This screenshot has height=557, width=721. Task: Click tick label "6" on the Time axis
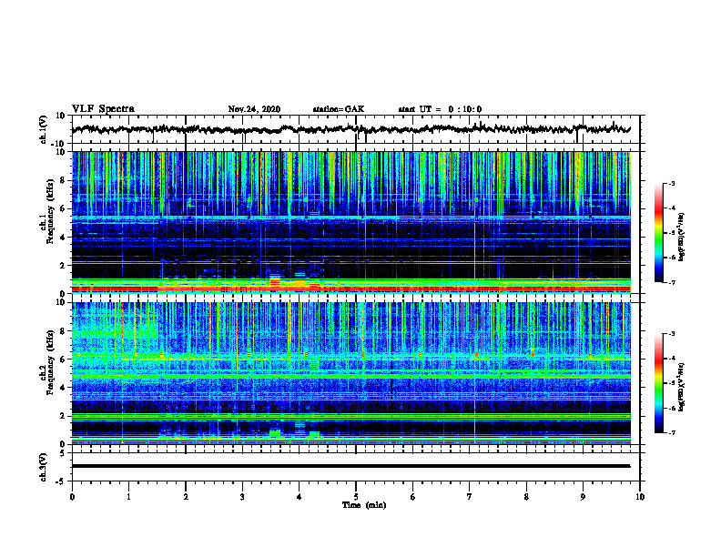click(x=412, y=497)
